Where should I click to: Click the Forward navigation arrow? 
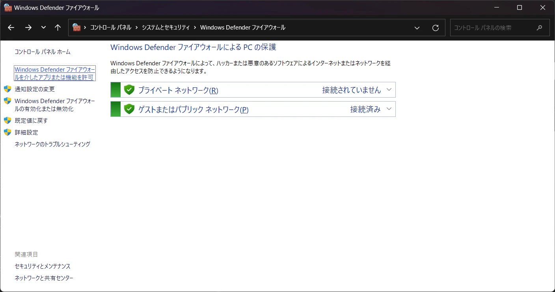tap(28, 28)
